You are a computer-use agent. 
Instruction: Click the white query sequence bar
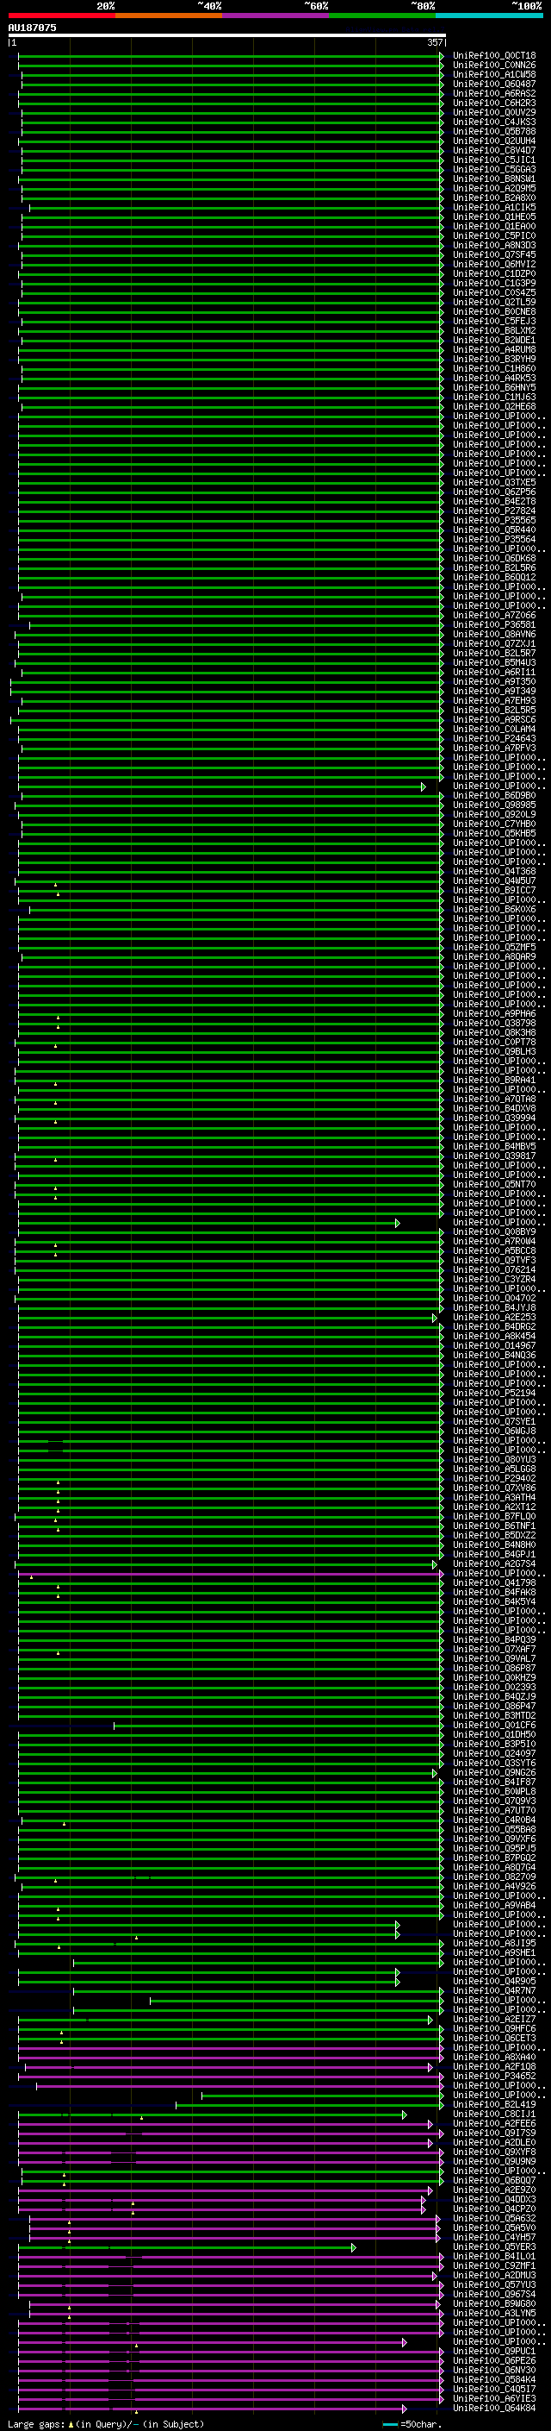(227, 34)
